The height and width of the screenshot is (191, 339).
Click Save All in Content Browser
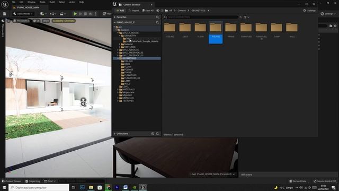point(148,11)
